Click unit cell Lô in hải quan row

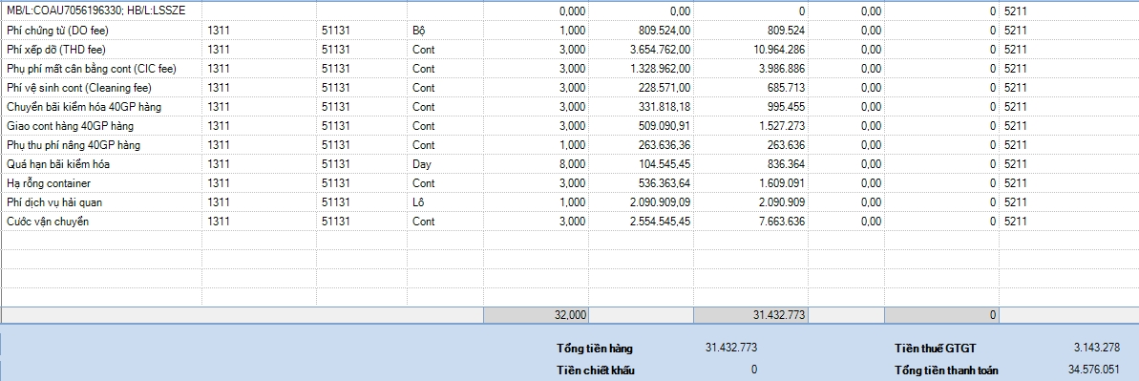coord(445,202)
